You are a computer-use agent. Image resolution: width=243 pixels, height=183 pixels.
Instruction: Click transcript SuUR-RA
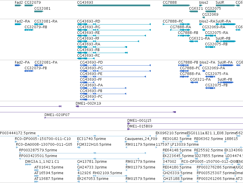pos(226,24)
